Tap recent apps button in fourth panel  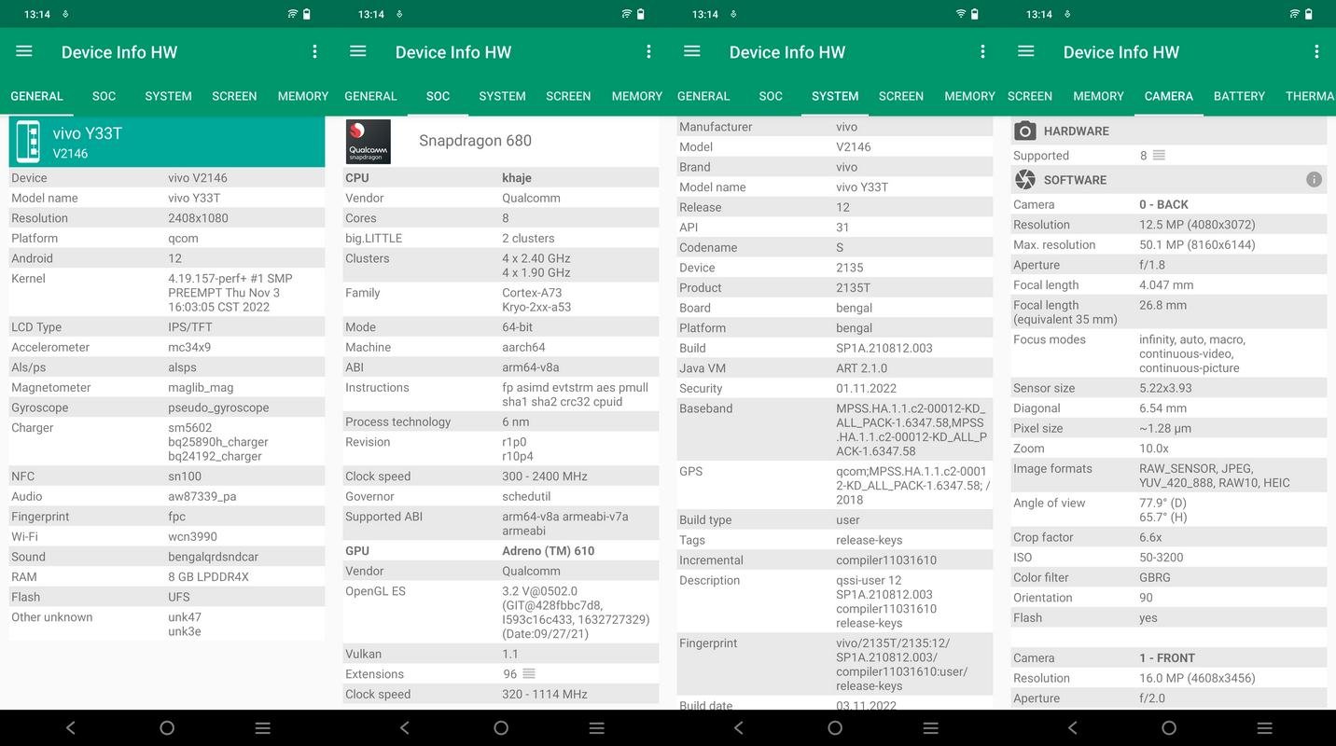pyautogui.click(x=1264, y=727)
